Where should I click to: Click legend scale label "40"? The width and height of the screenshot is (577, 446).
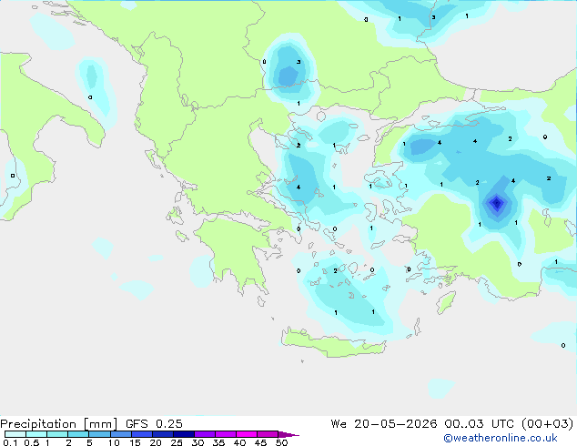click(239, 442)
